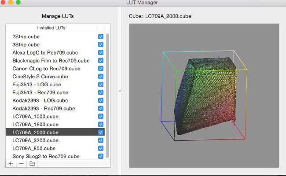Toggle Sony SLog2 to Rec709.cube checkbox

click(101, 156)
